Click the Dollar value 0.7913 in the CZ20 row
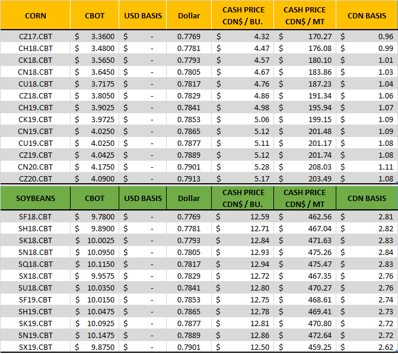Image resolution: width=398 pixels, height=354 pixels. [x=189, y=178]
